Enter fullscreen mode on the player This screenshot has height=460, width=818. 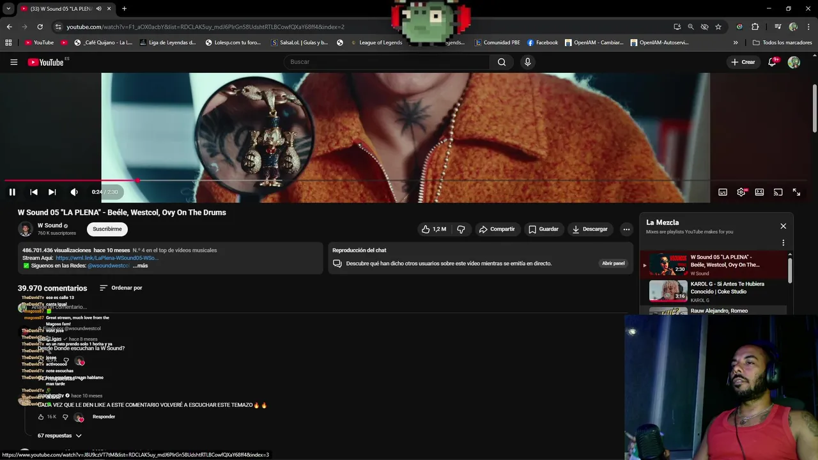(796, 192)
